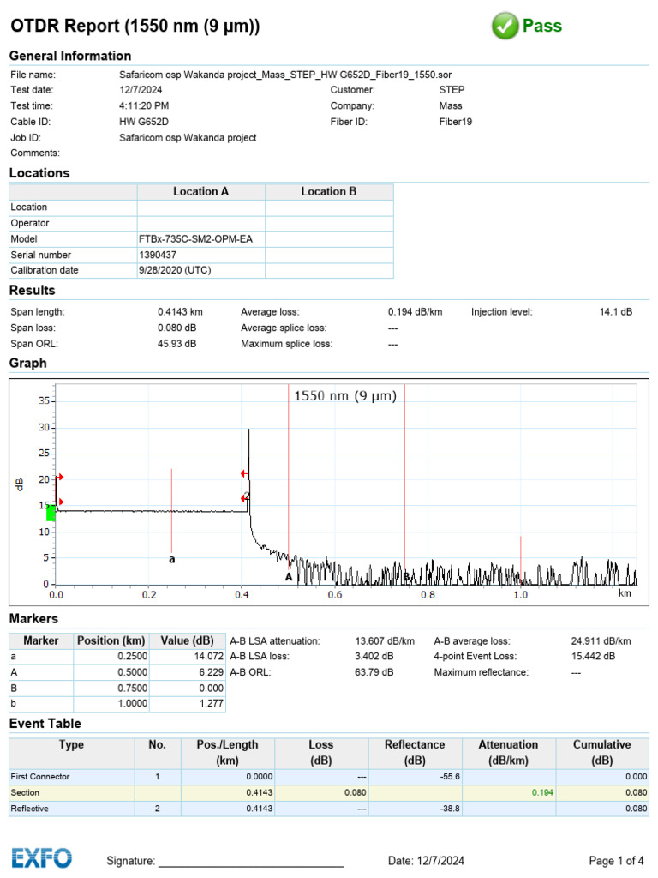Click the file name ending in Fiber19_1550.sor

[285, 75]
